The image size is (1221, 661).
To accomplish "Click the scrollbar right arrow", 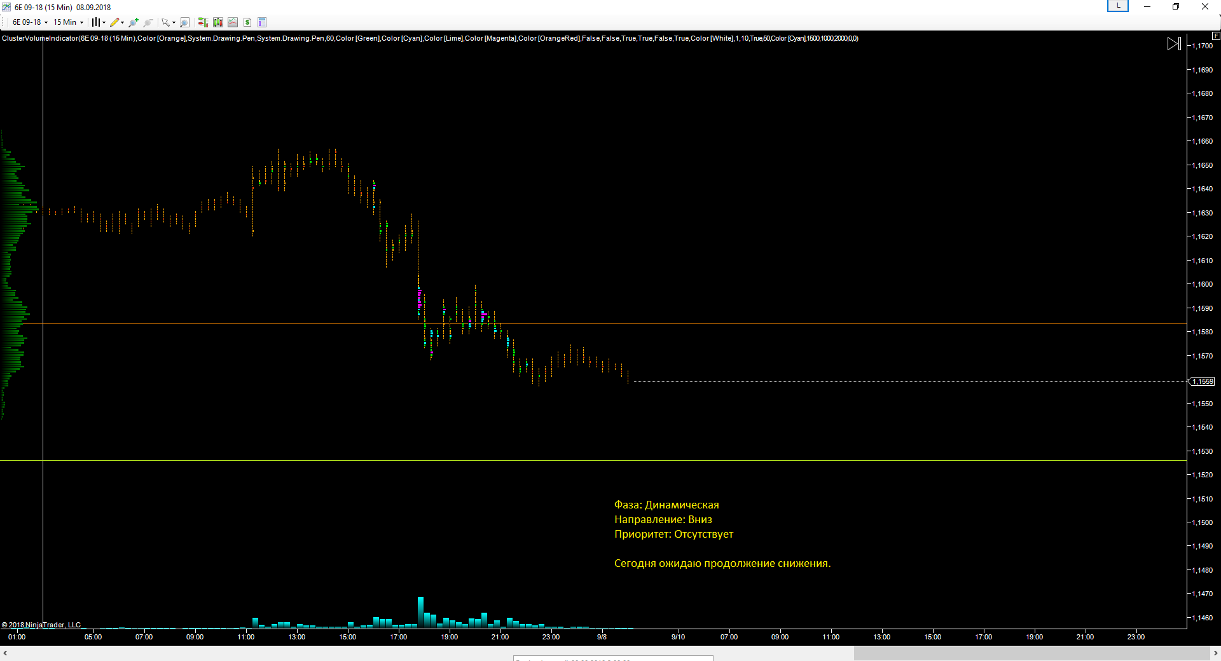I will (x=1215, y=653).
